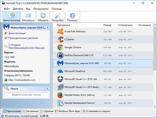This screenshot has width=157, height=118.
Task: Select Microsoft Visual C++ 2010 x86 row
Action: click(103, 79)
